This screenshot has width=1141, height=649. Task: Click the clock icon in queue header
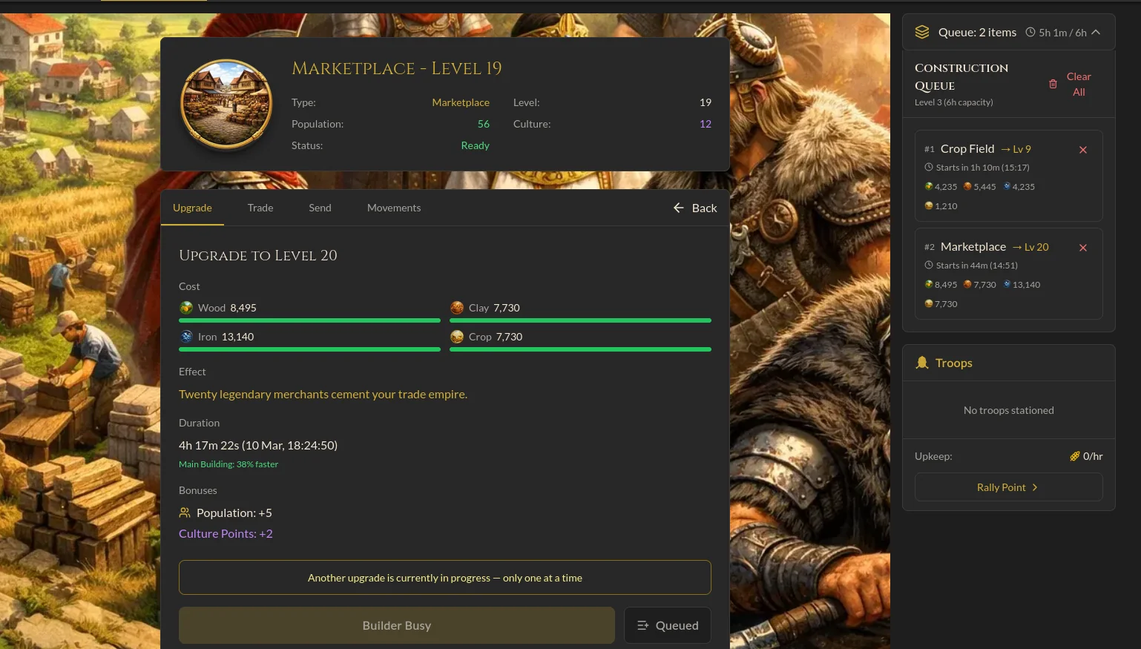tap(1030, 32)
